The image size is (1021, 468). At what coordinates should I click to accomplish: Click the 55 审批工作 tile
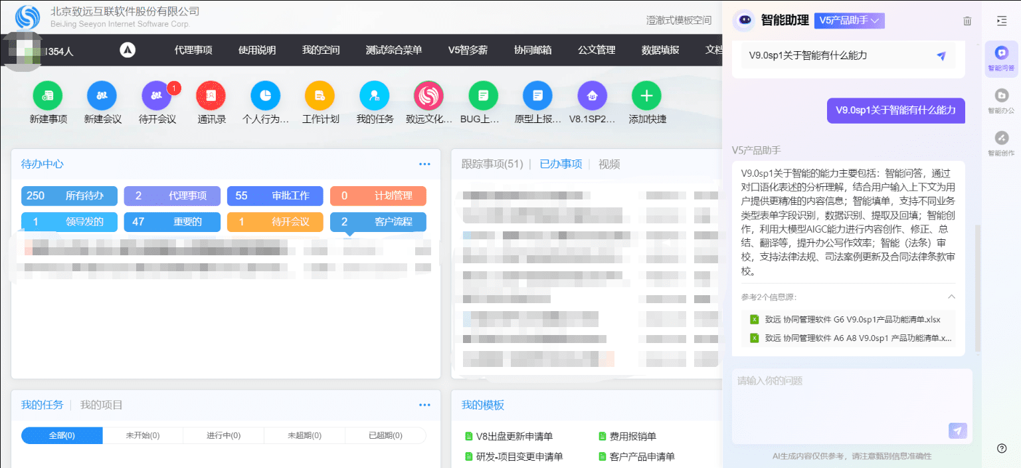click(275, 196)
